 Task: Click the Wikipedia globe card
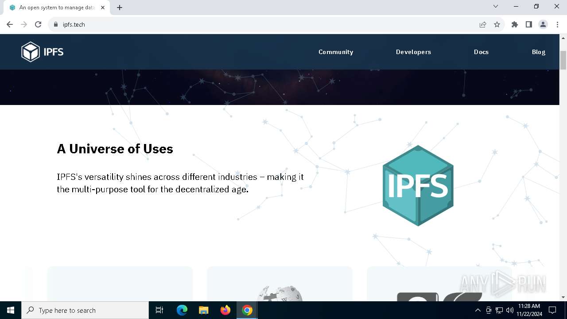(280, 284)
